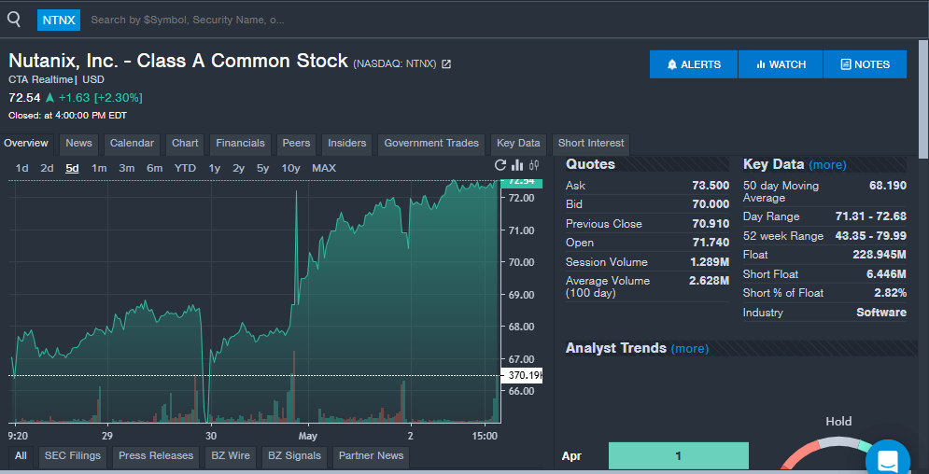Open external link icon beside NASDAQ: NTNX

(446, 63)
